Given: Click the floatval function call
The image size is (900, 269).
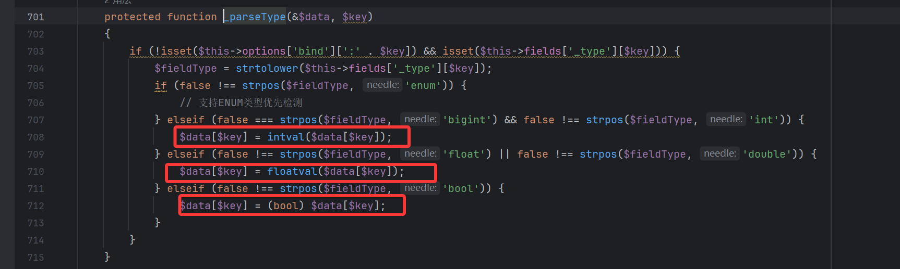Looking at the screenshot, I should pyautogui.click(x=292, y=172).
